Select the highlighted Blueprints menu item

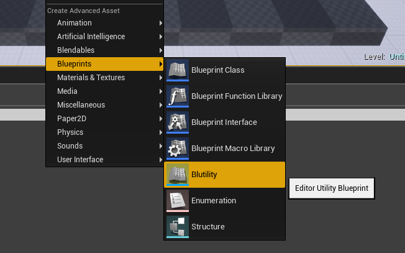(x=104, y=64)
